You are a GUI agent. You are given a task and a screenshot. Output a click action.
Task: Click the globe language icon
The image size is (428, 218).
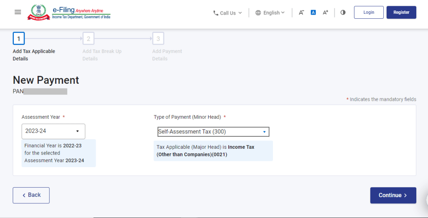tap(258, 13)
